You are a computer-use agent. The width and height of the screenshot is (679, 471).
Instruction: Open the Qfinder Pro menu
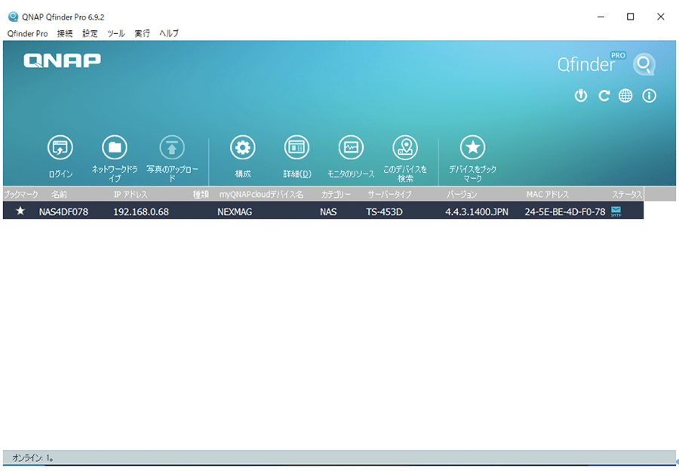[x=27, y=33]
